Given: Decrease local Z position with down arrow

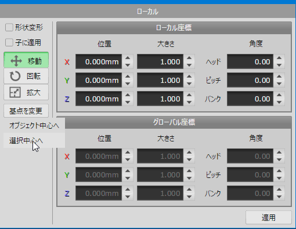Looking at the screenshot, I should [x=128, y=102].
